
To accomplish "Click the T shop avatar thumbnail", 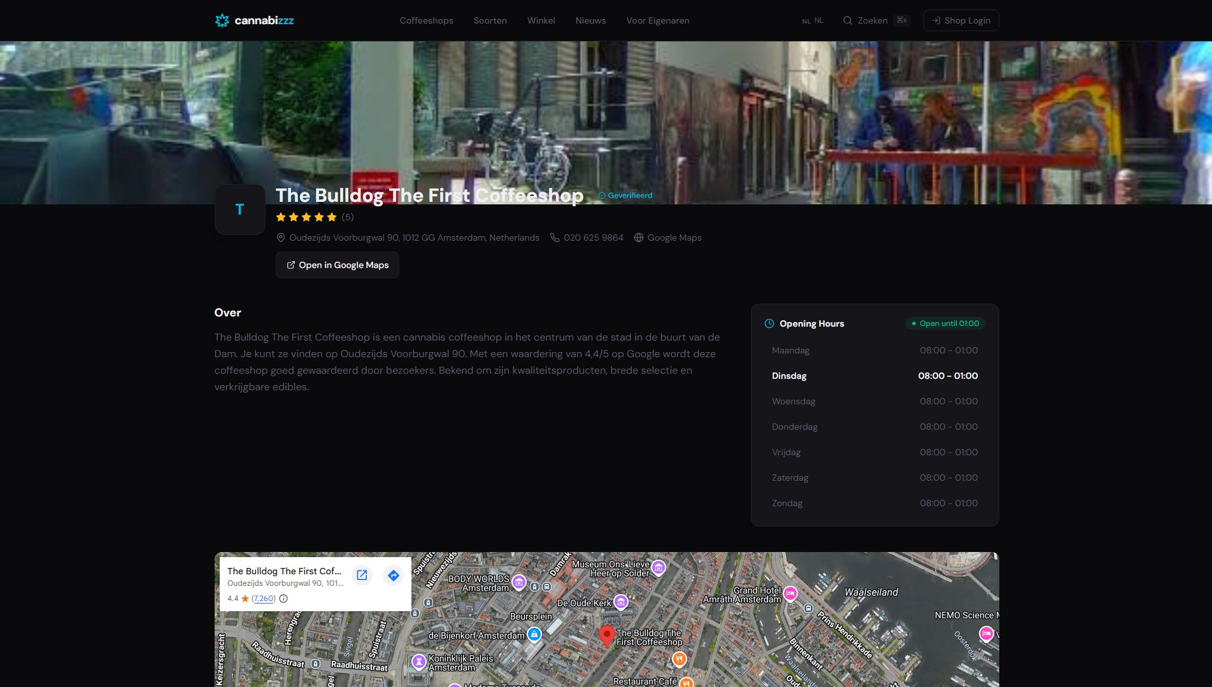I will (x=240, y=209).
